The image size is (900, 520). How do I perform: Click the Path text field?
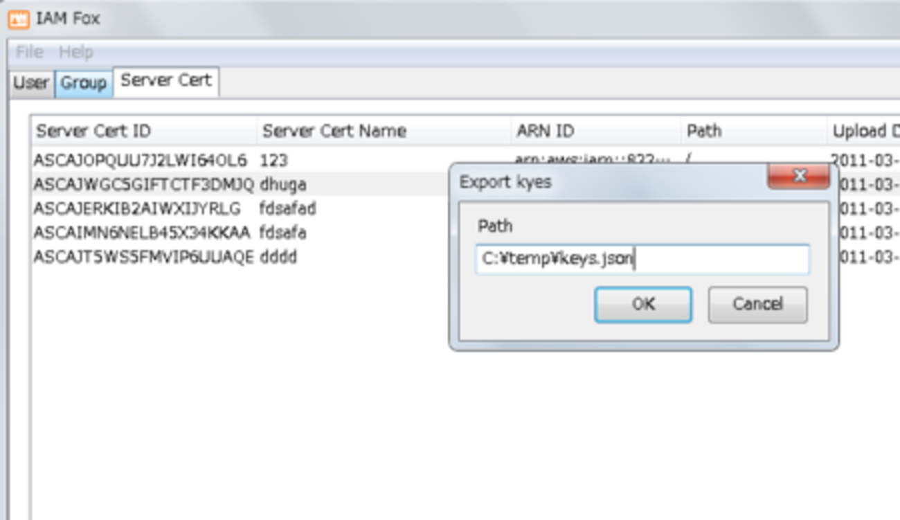642,260
